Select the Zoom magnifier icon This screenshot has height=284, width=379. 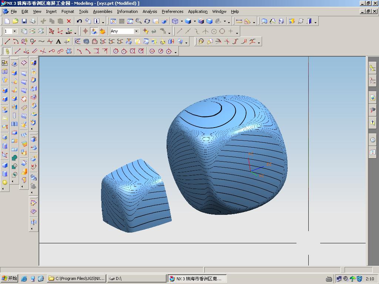pyautogui.click(x=138, y=21)
